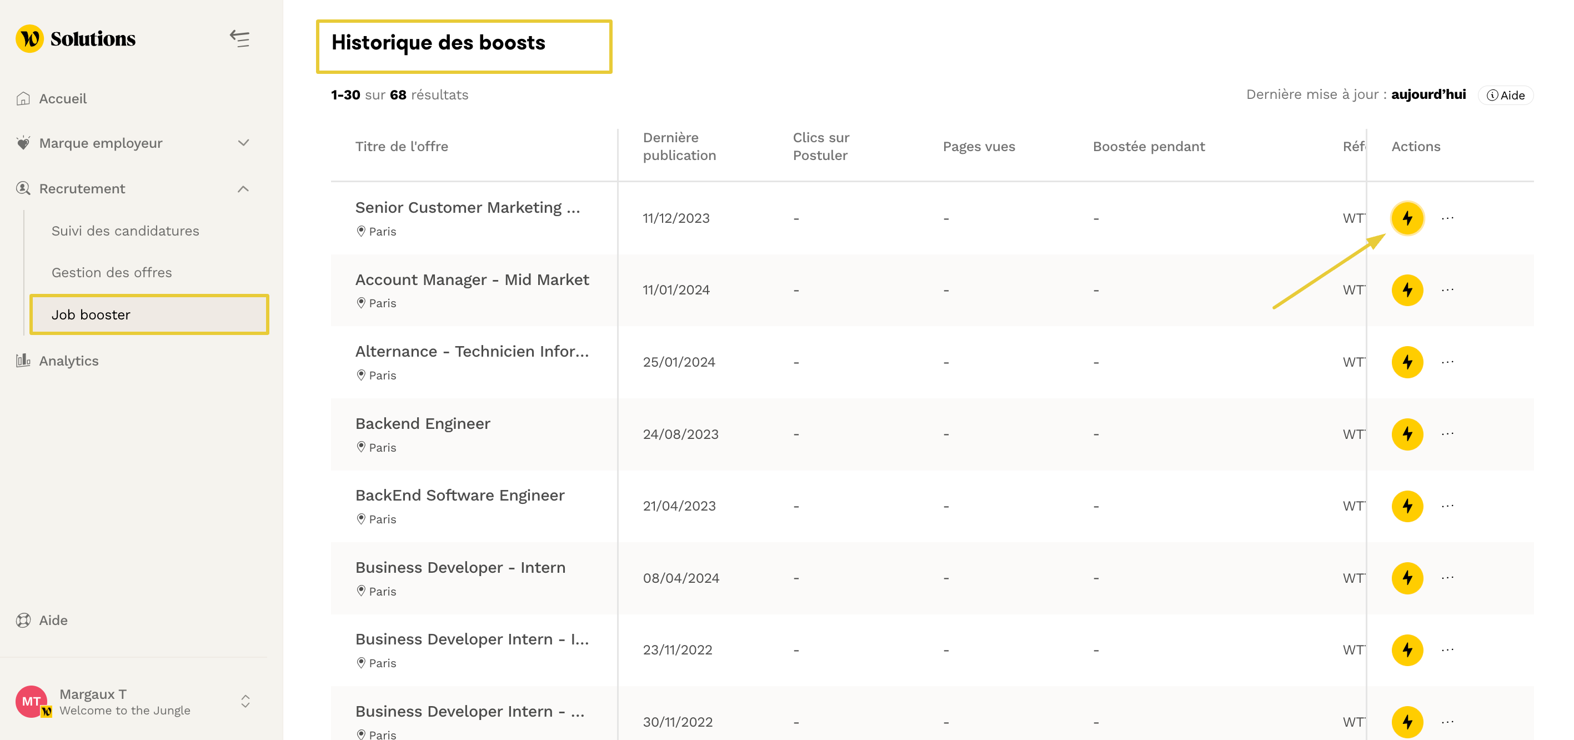Open more actions for Senior Customer Marketing row
The height and width of the screenshot is (740, 1574).
point(1447,218)
